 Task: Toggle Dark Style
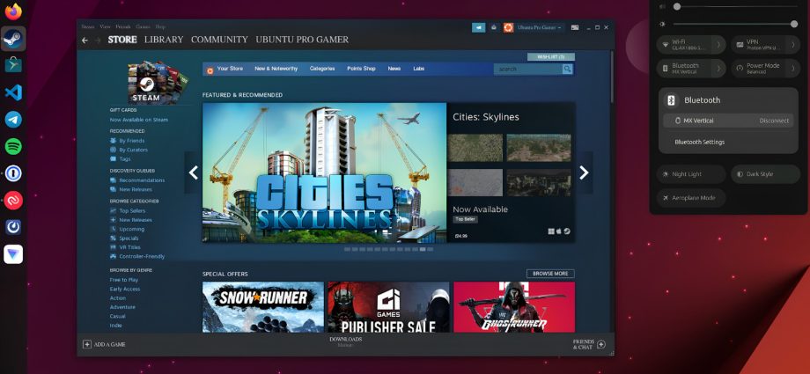[x=766, y=174]
